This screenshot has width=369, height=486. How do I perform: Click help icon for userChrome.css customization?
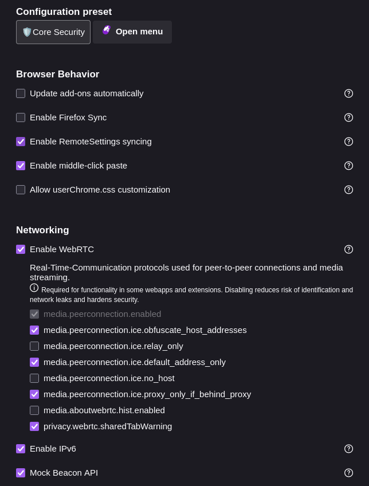coord(348,190)
